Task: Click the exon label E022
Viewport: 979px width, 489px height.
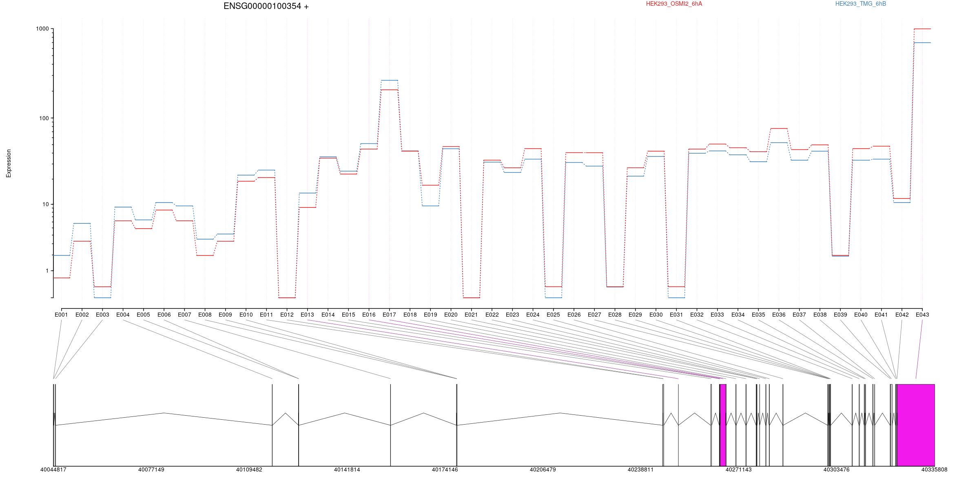Action: (x=492, y=315)
